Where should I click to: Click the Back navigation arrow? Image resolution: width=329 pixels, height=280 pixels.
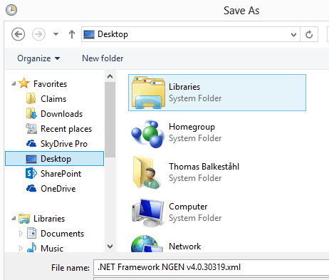click(18, 34)
